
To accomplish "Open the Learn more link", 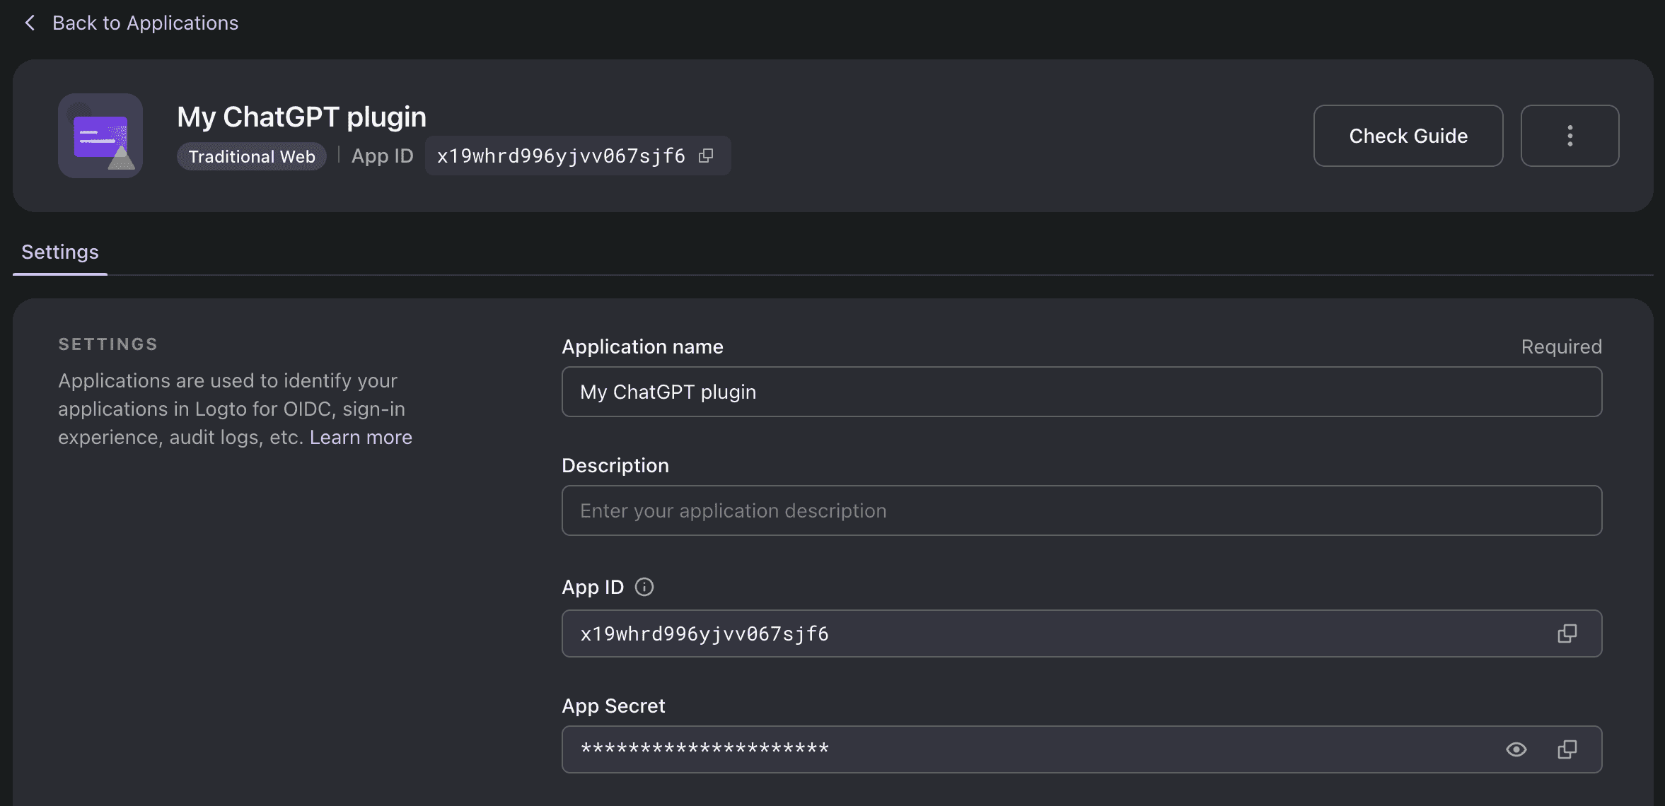I will (361, 437).
